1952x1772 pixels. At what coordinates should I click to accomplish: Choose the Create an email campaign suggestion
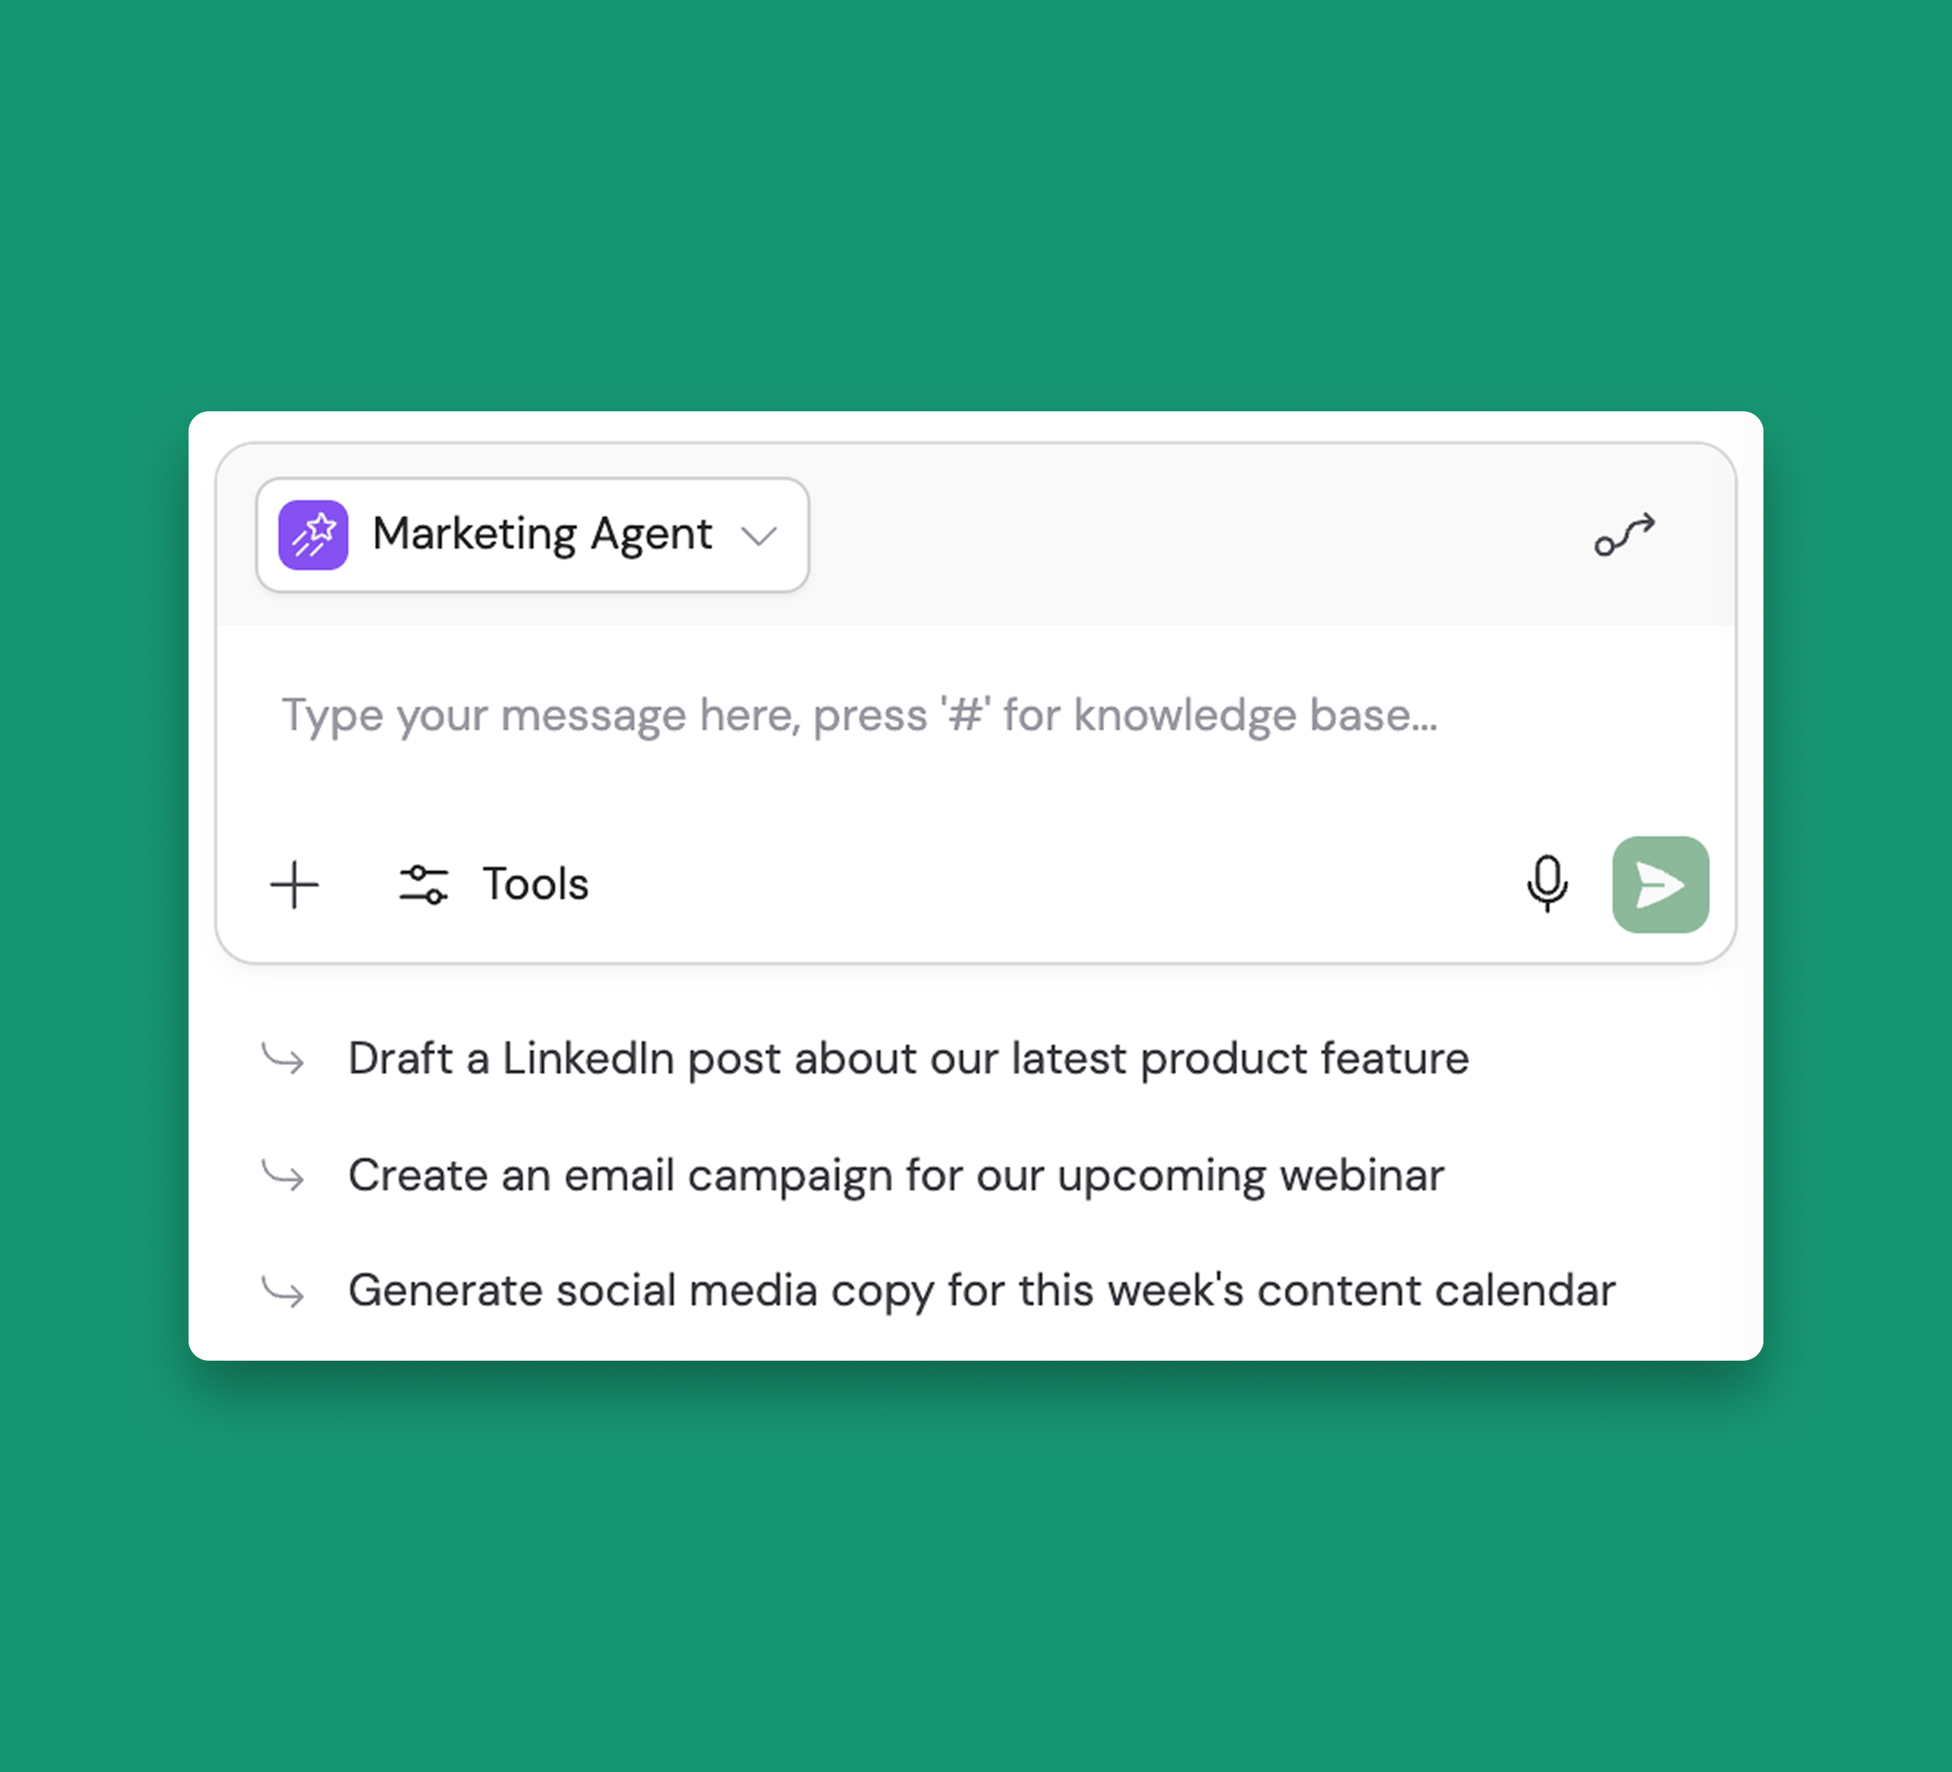(895, 1176)
